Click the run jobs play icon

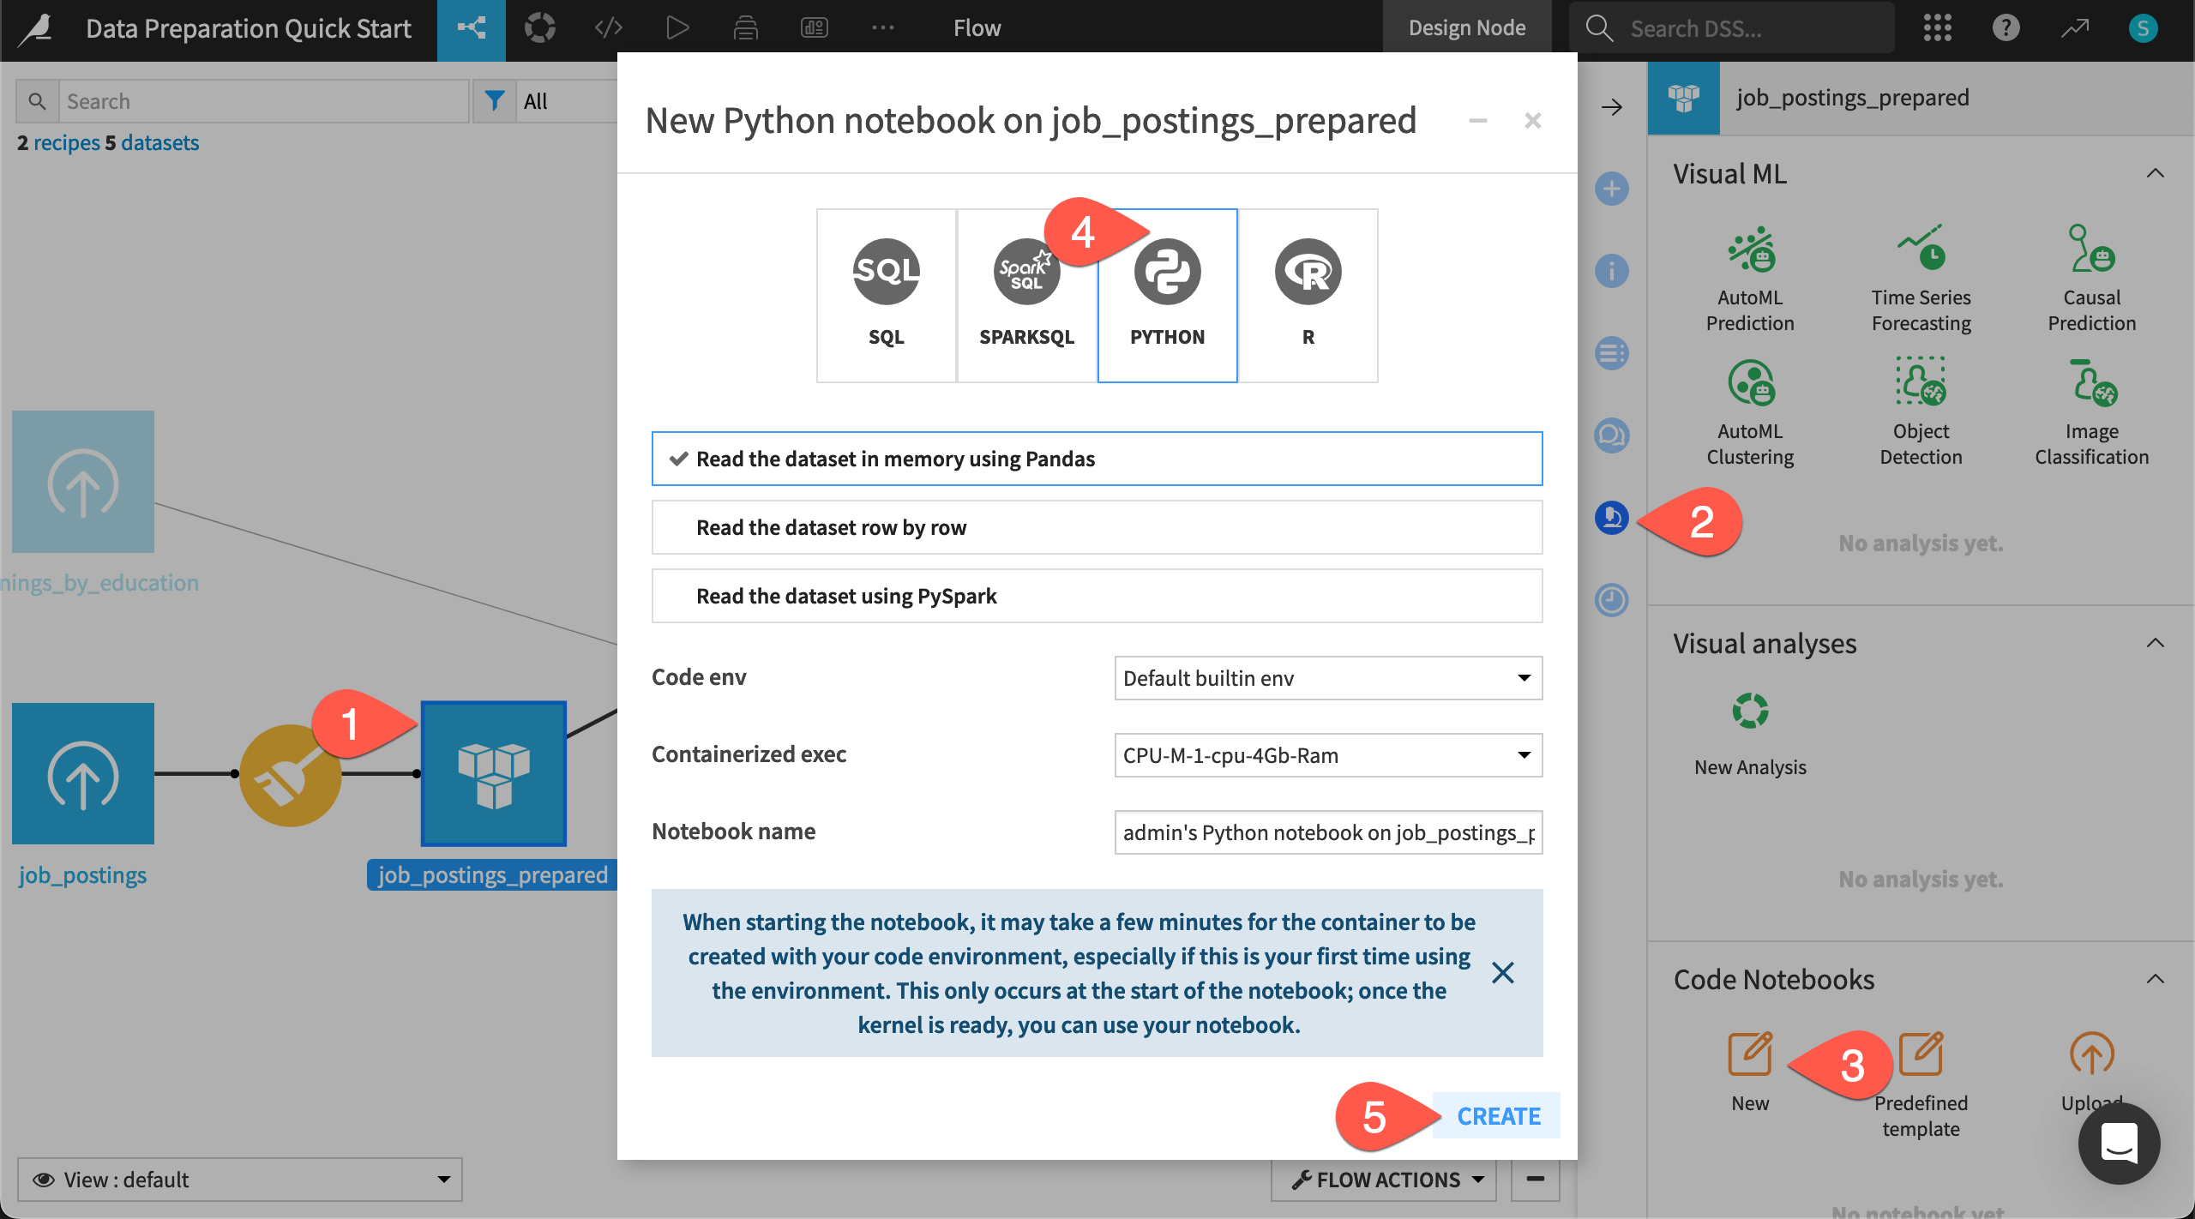click(677, 27)
